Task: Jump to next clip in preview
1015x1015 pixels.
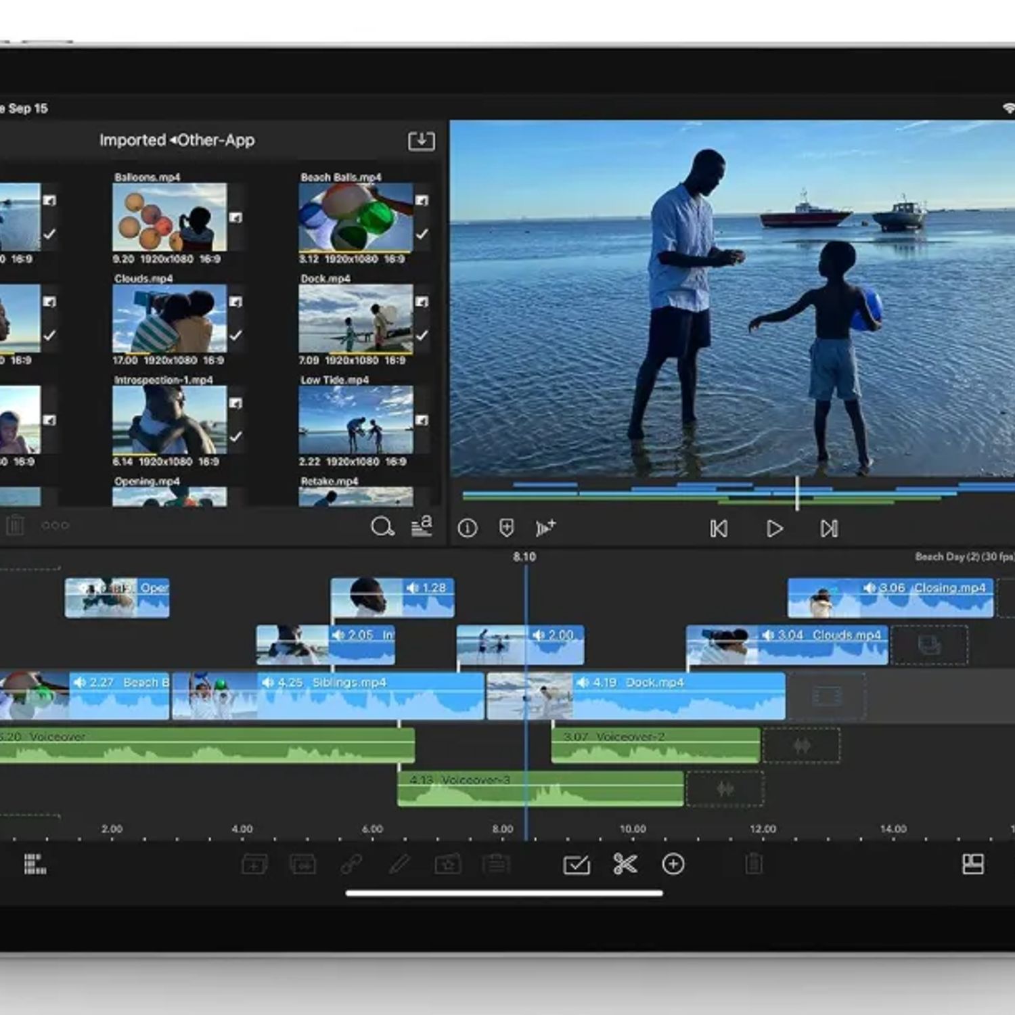Action: tap(829, 528)
